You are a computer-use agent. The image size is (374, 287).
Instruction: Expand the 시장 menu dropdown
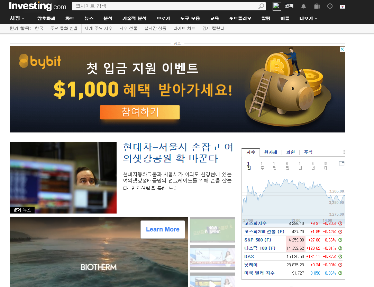click(x=17, y=18)
